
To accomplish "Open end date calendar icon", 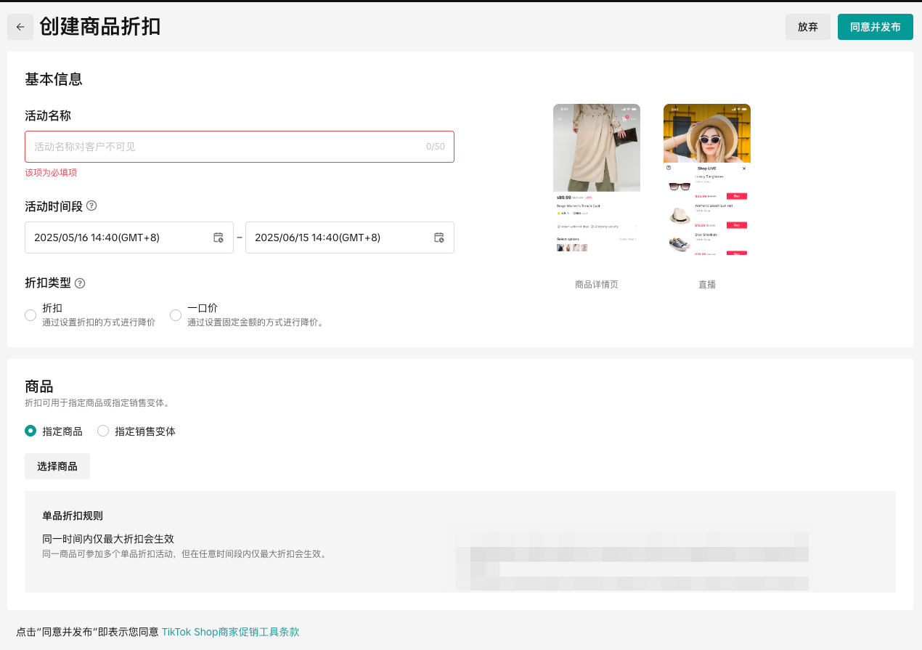I will 439,237.
